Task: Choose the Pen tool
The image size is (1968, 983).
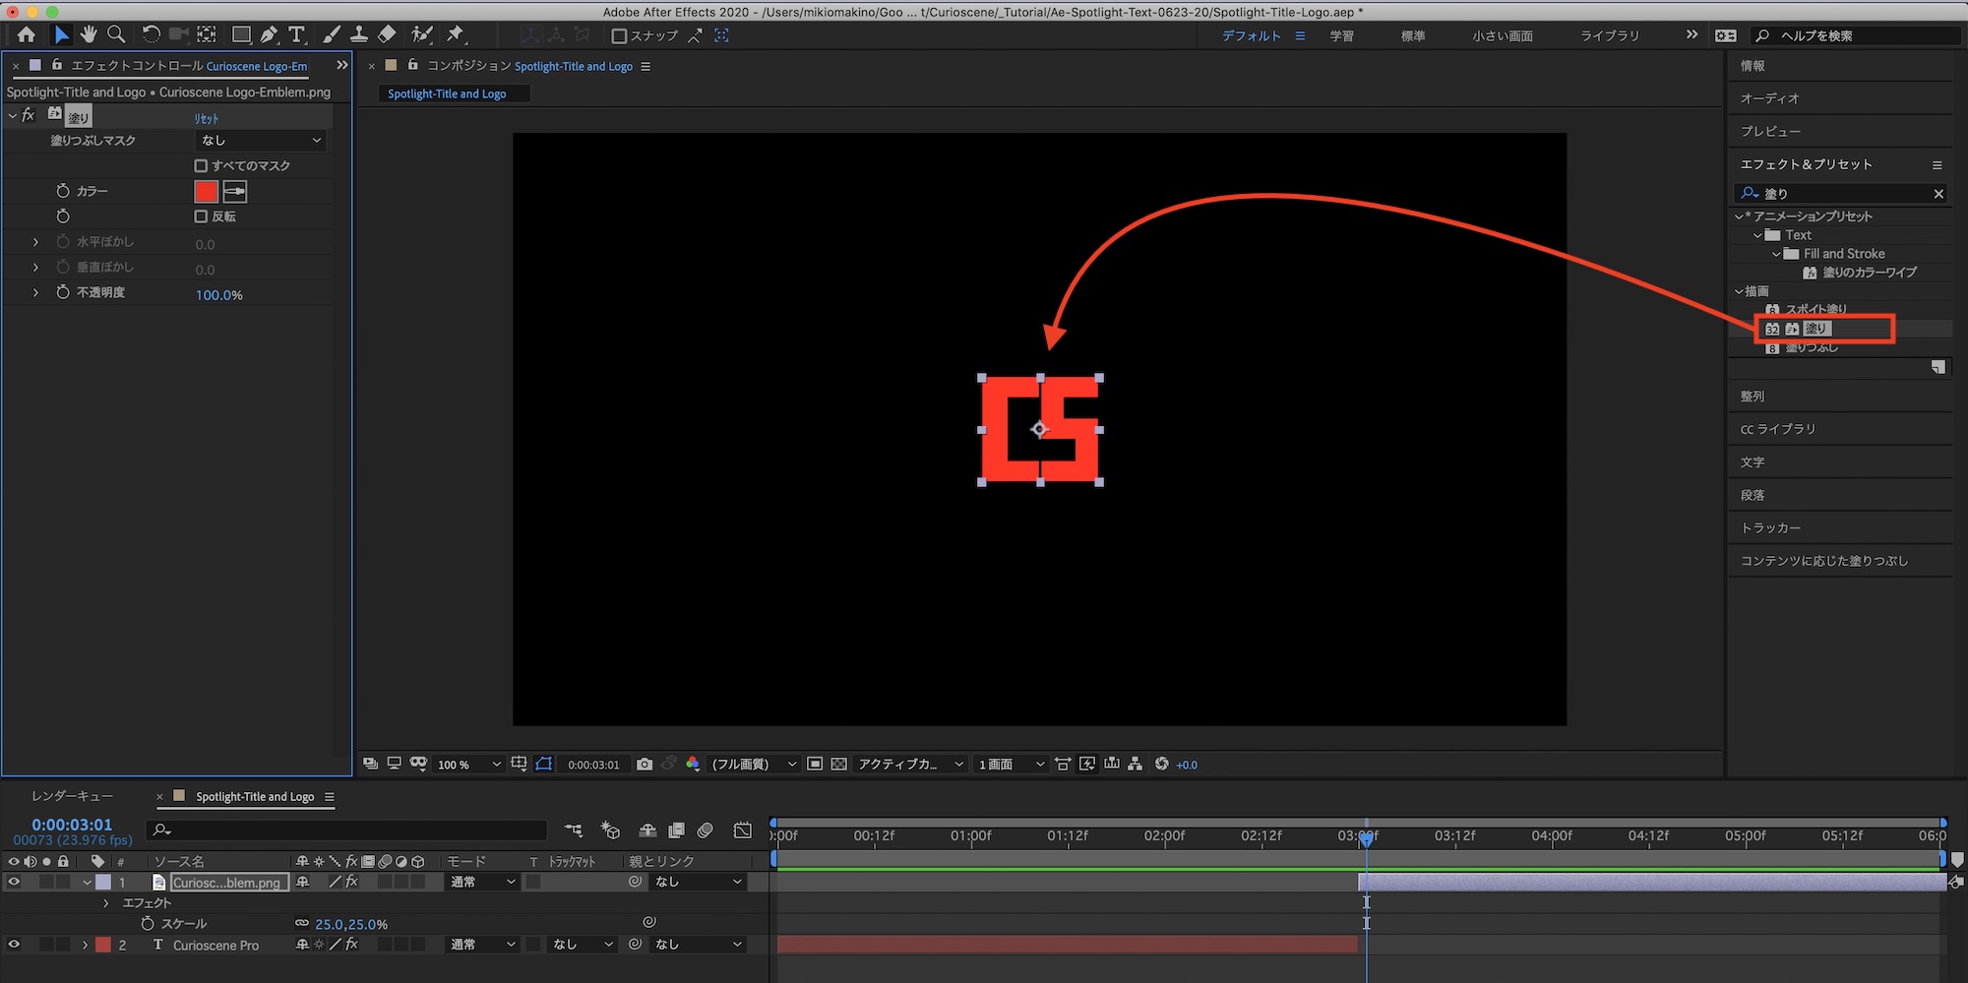Action: (x=269, y=34)
